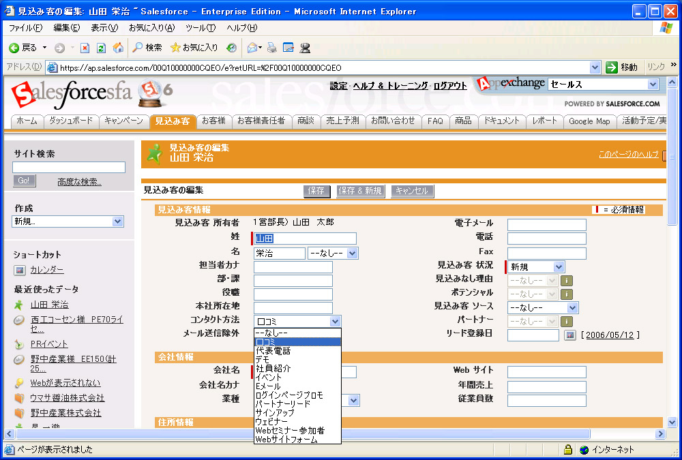The height and width of the screenshot is (460, 682).
Task: Open the 編集(E) menu
Action: click(67, 28)
